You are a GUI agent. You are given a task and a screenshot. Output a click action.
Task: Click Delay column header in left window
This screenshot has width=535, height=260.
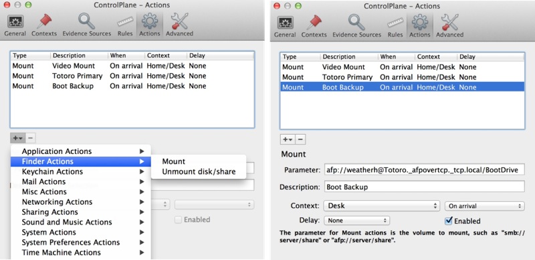point(220,55)
